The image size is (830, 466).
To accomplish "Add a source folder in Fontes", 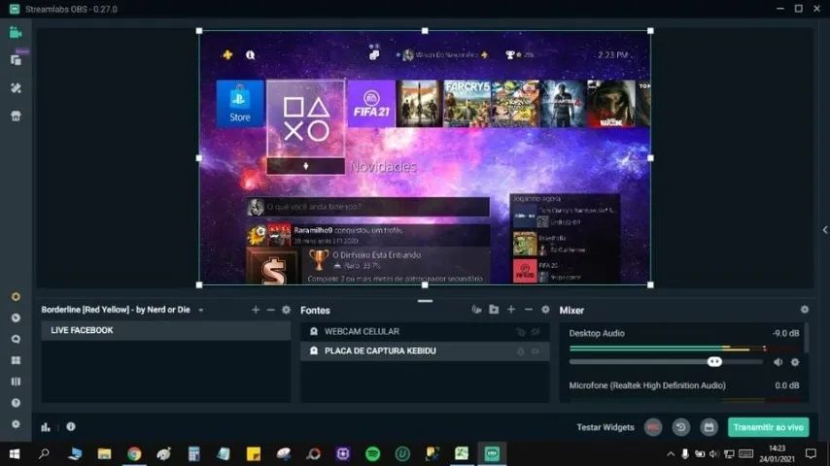I will coord(494,310).
